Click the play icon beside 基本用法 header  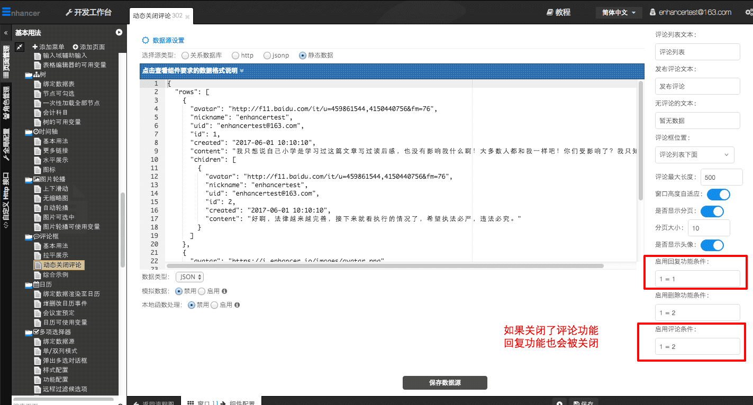point(119,32)
